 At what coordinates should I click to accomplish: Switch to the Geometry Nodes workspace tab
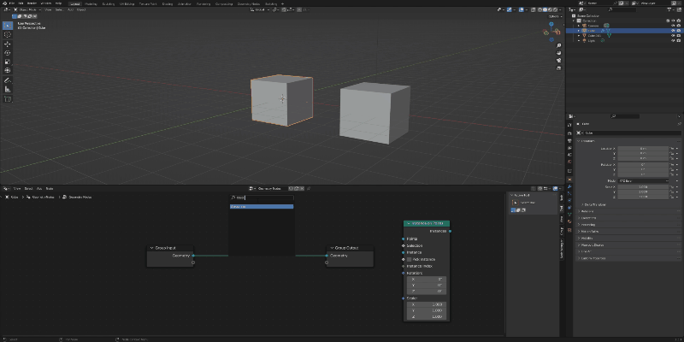(x=251, y=3)
